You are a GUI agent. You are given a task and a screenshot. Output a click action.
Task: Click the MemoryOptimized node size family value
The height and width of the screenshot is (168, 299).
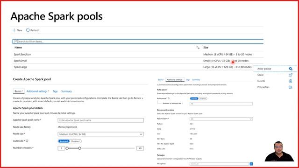click(67, 127)
